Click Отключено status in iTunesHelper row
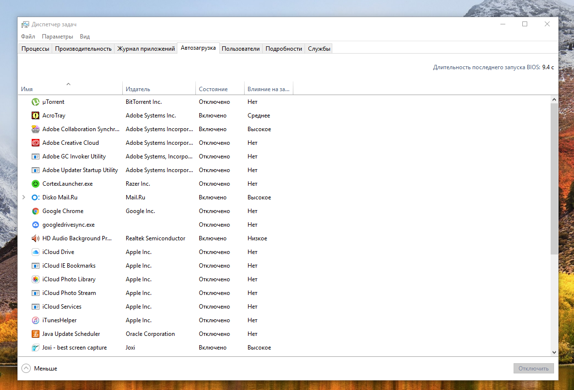The image size is (574, 390). (x=214, y=320)
